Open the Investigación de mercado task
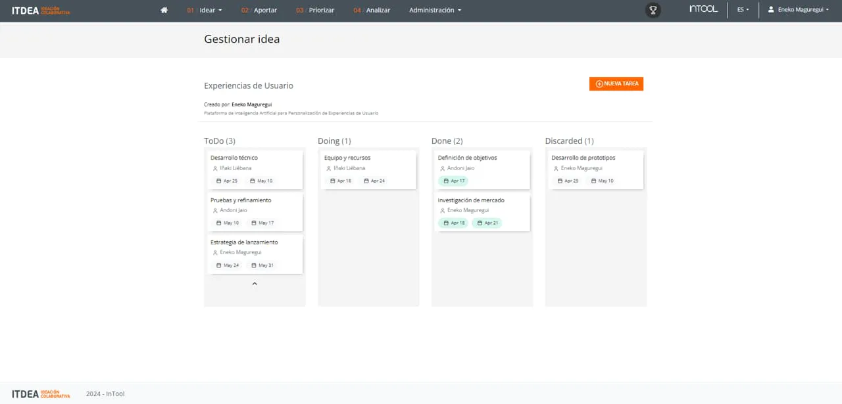 tap(482, 212)
